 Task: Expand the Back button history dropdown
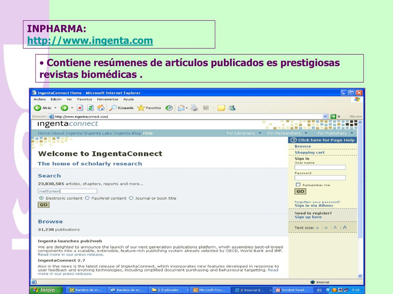[55, 108]
